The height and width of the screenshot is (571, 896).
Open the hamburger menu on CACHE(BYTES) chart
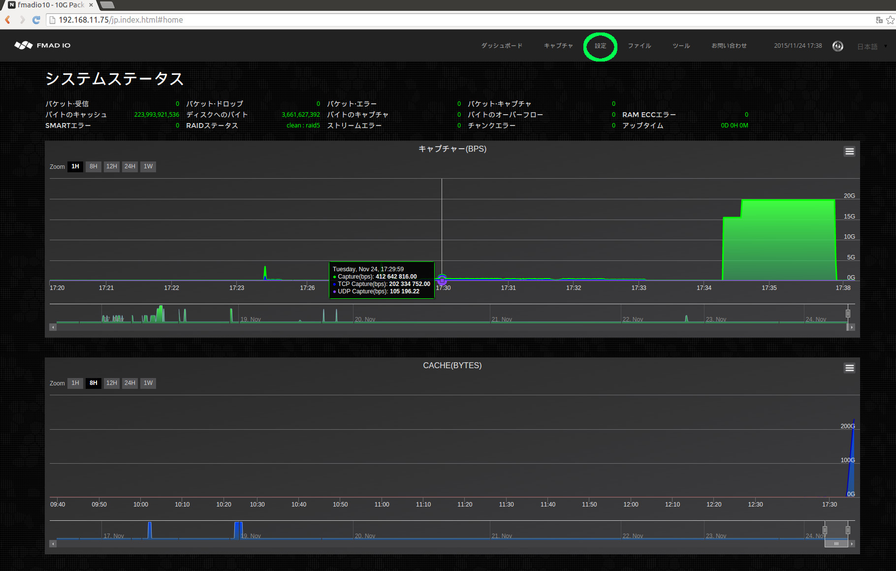coord(849,368)
